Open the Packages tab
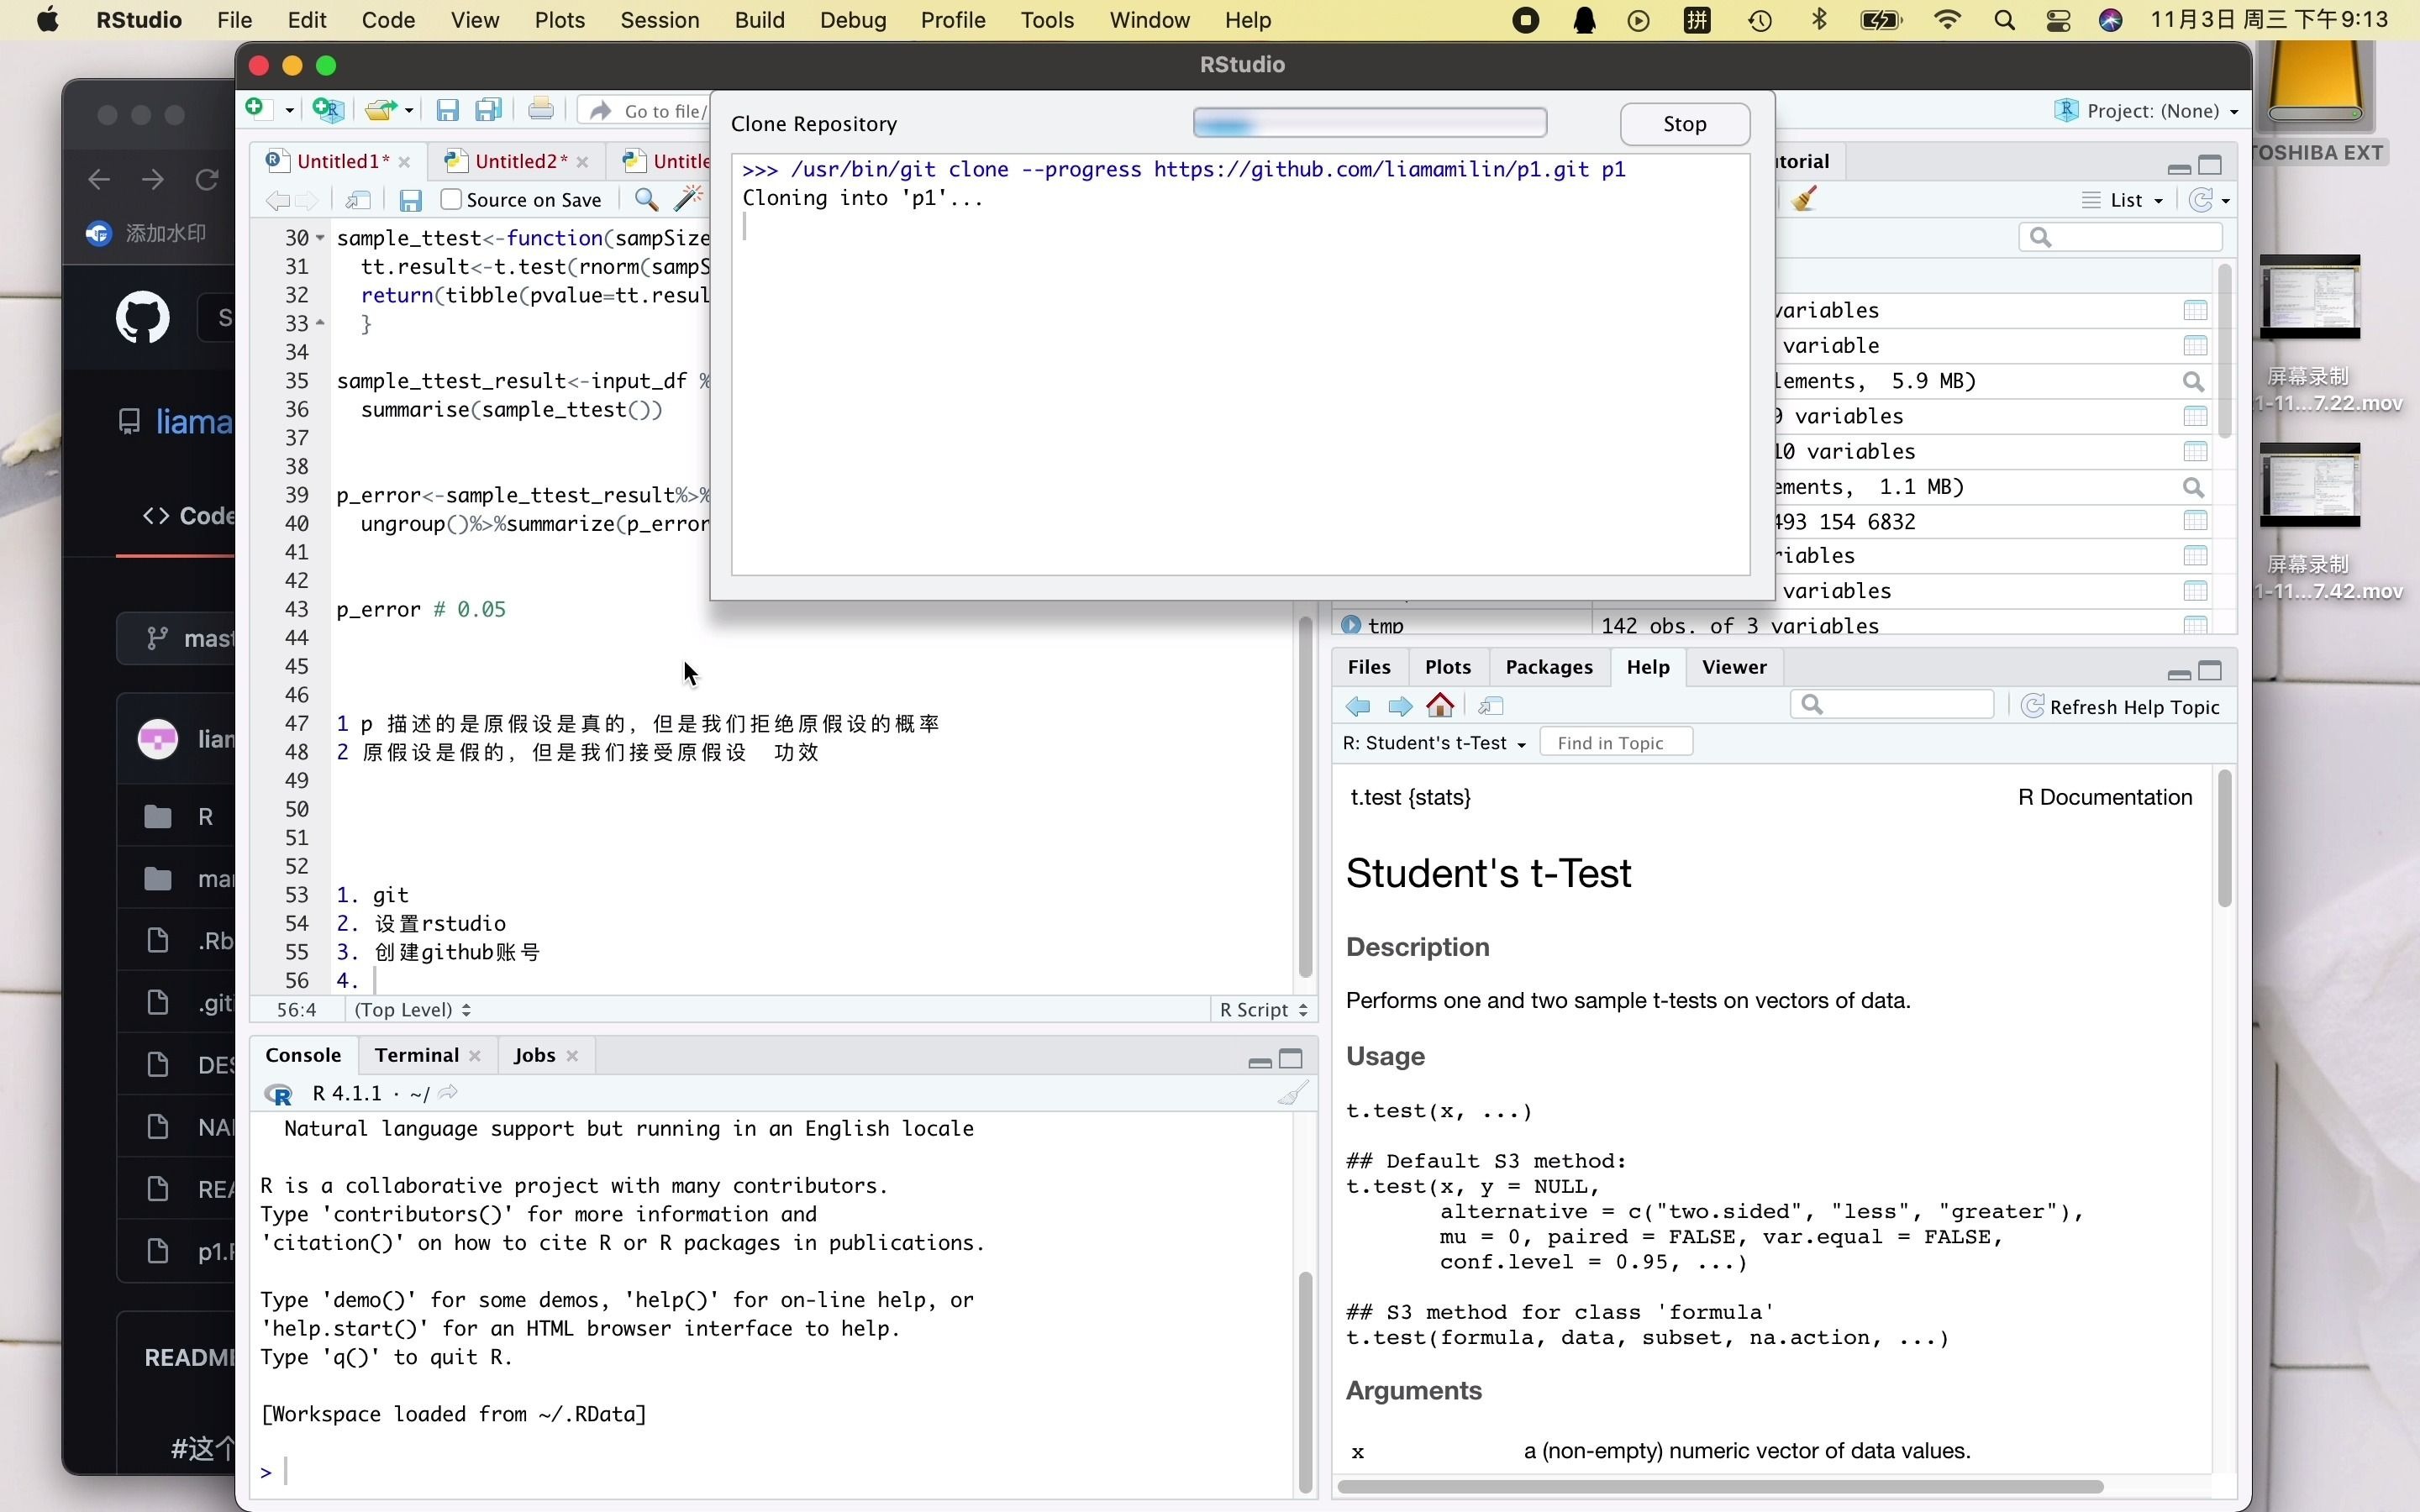The image size is (2420, 1512). tap(1548, 667)
